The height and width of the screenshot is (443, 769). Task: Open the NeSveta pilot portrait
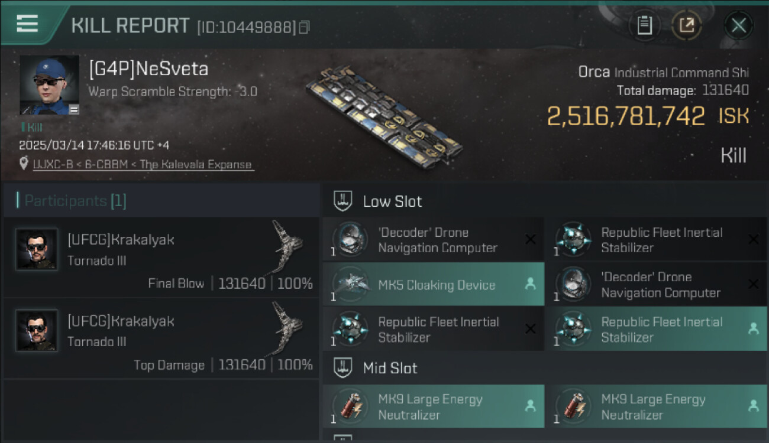point(49,85)
